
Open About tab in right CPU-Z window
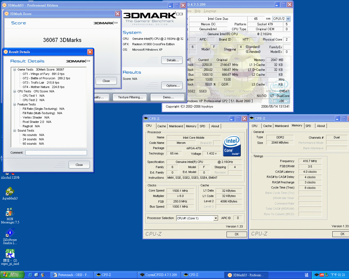321,126
